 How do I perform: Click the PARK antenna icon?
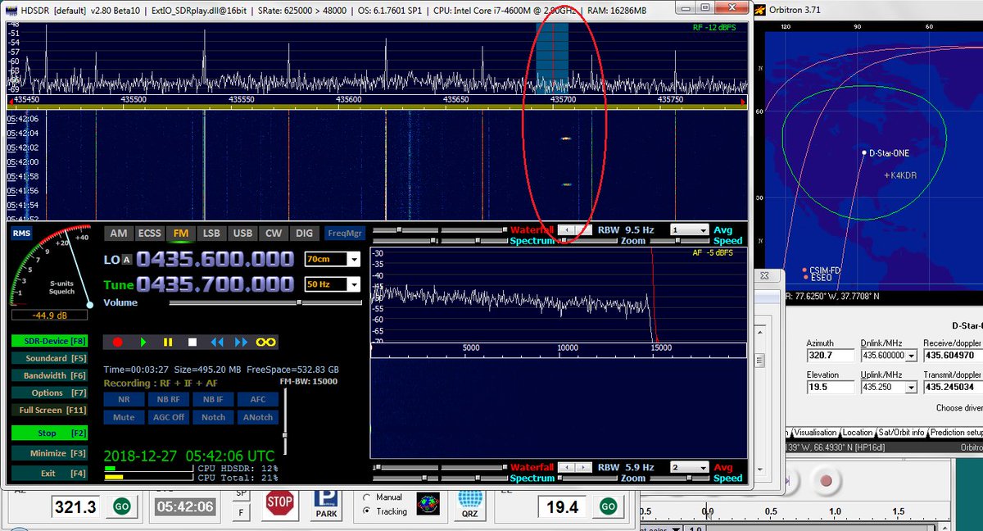(x=326, y=503)
